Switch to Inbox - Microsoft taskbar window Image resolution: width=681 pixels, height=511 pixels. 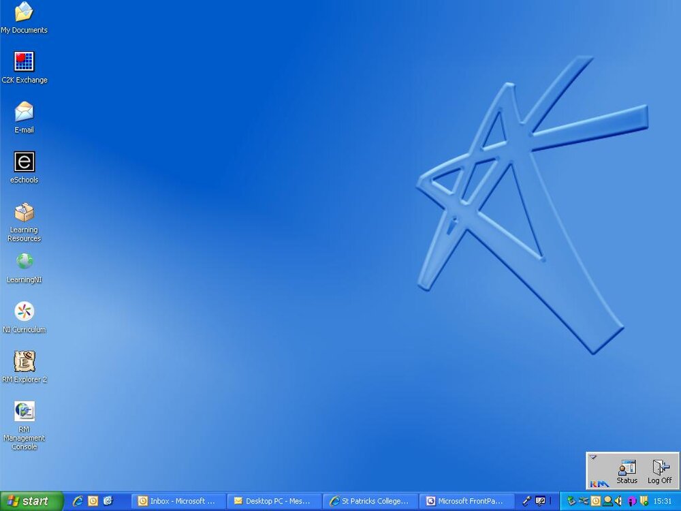pos(179,501)
